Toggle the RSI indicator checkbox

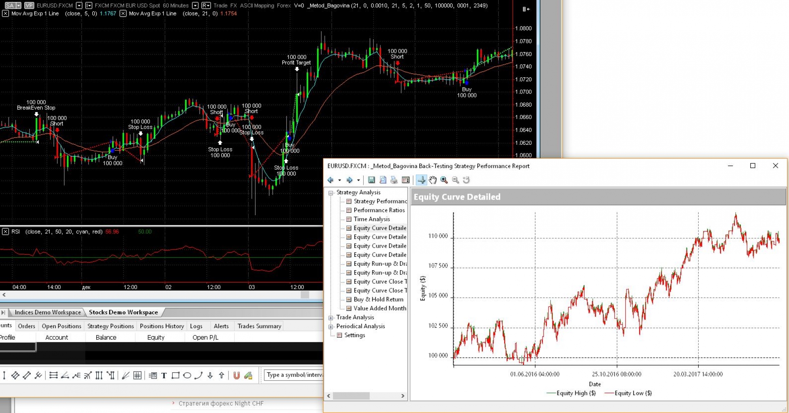pyautogui.click(x=5, y=232)
